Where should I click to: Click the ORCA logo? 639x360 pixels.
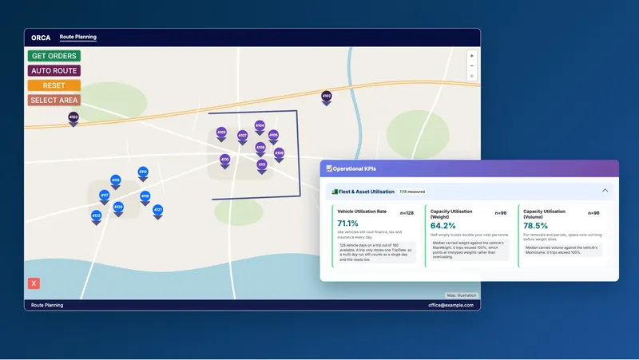click(x=41, y=38)
